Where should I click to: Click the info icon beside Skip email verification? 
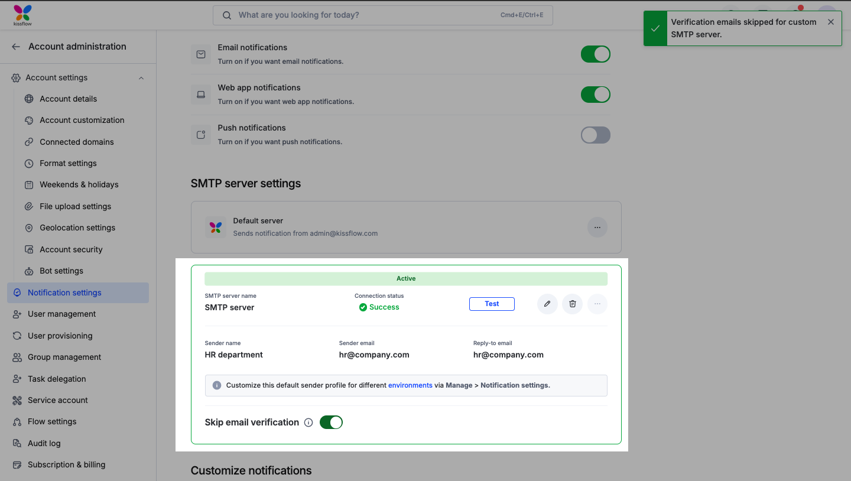coord(308,422)
